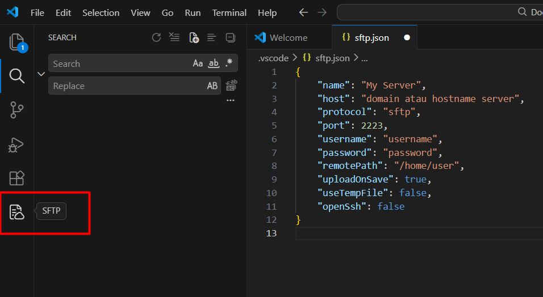Click the Go Back navigation arrow
This screenshot has width=543, height=297.
303,12
